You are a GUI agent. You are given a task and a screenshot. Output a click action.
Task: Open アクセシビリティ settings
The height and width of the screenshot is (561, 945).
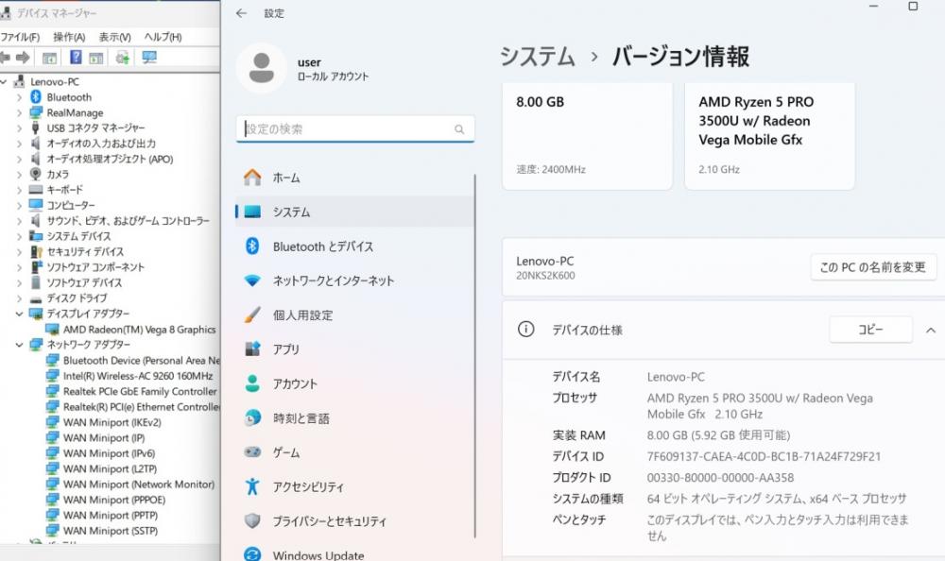(x=354, y=487)
